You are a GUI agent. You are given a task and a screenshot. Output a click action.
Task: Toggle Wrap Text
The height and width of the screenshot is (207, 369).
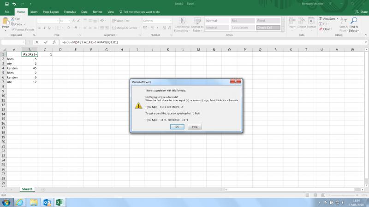click(121, 21)
